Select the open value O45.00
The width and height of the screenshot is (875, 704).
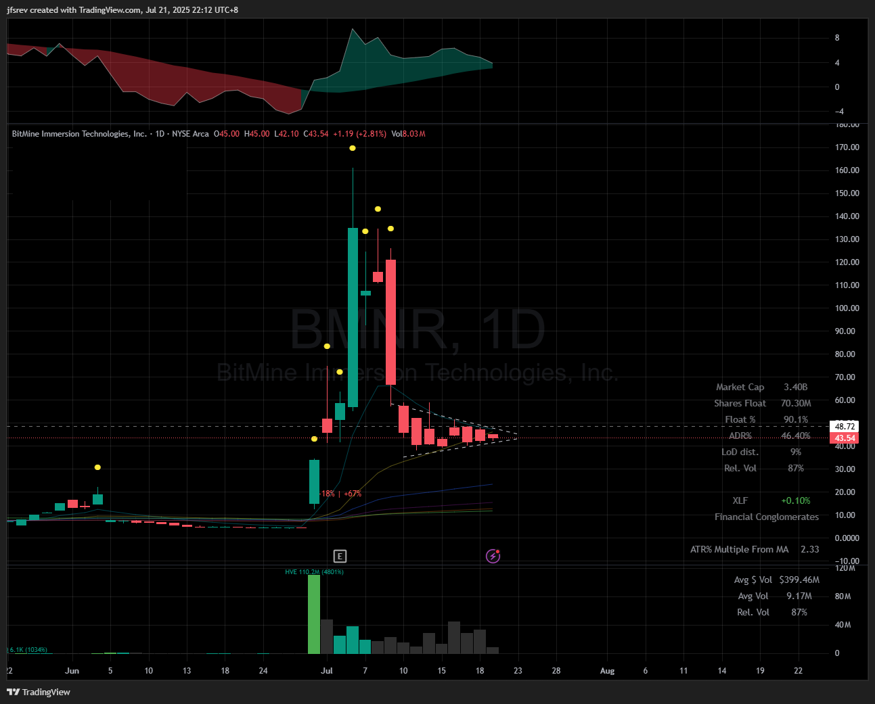pyautogui.click(x=227, y=134)
